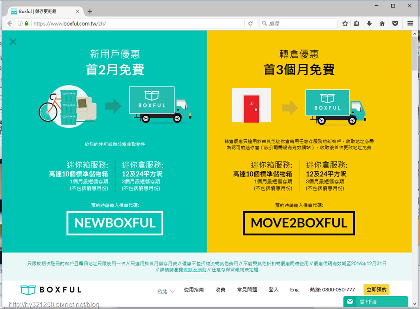Click scrollbar up arrow
The width and height of the screenshot is (420, 309).
coord(415,34)
